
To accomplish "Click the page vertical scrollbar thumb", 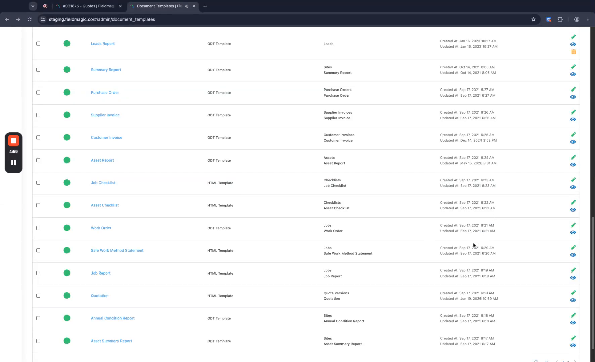I will (x=593, y=284).
